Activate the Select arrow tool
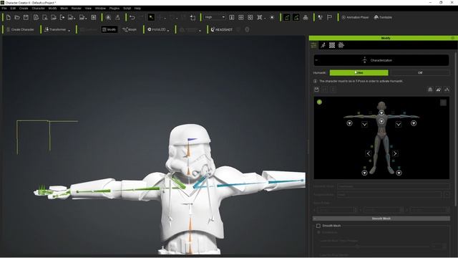 pos(151,17)
